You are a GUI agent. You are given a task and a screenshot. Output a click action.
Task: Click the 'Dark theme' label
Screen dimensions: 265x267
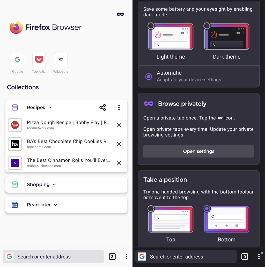(227, 57)
